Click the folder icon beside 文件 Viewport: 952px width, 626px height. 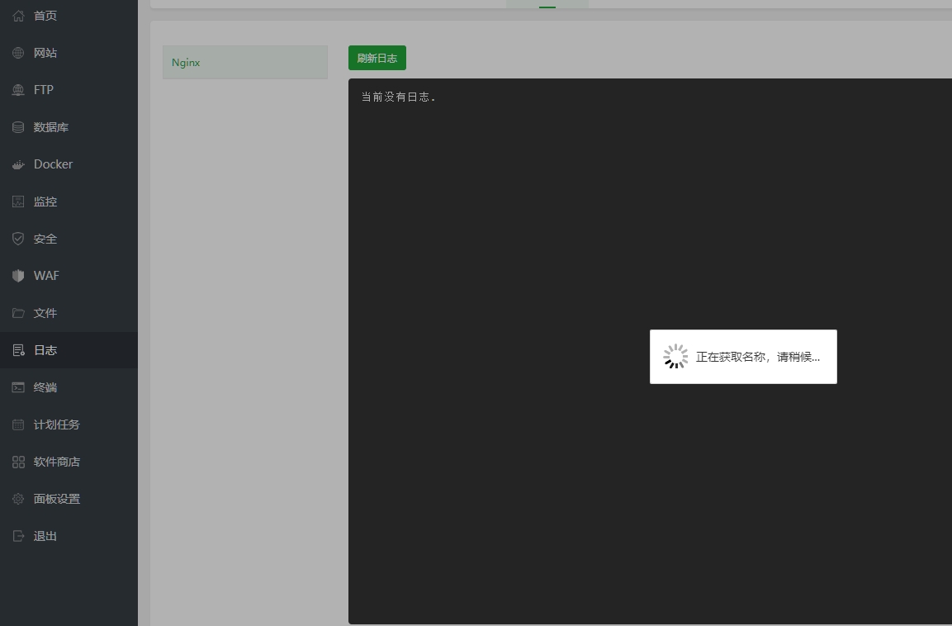coord(18,313)
